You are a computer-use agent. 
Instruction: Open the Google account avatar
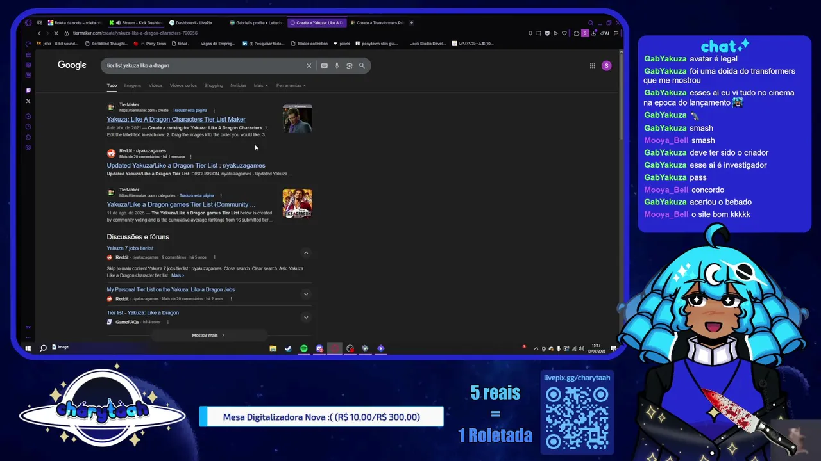click(x=606, y=65)
